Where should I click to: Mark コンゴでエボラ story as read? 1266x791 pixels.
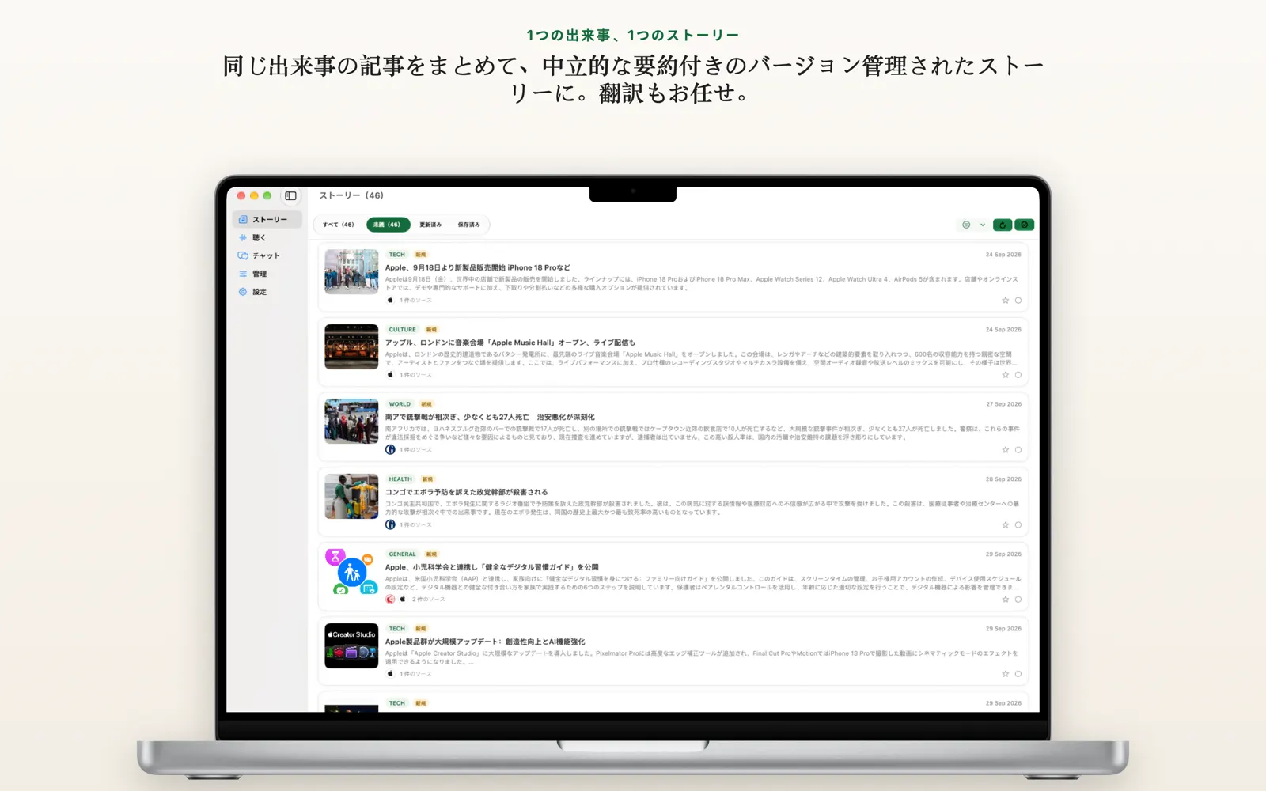point(1018,524)
